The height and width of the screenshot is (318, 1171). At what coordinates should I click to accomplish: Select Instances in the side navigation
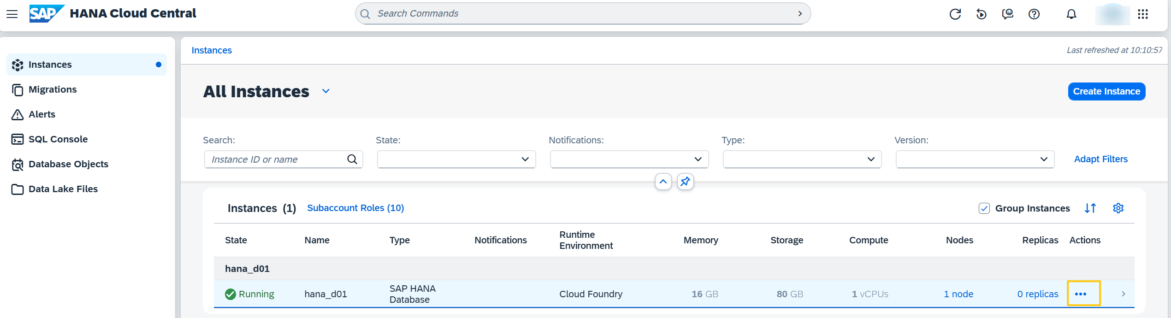coord(87,65)
